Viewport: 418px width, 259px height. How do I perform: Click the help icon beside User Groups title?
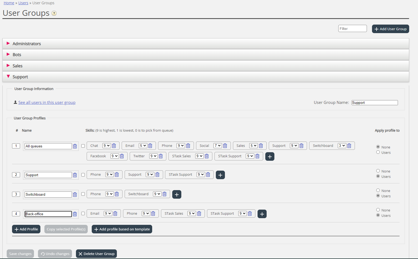click(54, 13)
